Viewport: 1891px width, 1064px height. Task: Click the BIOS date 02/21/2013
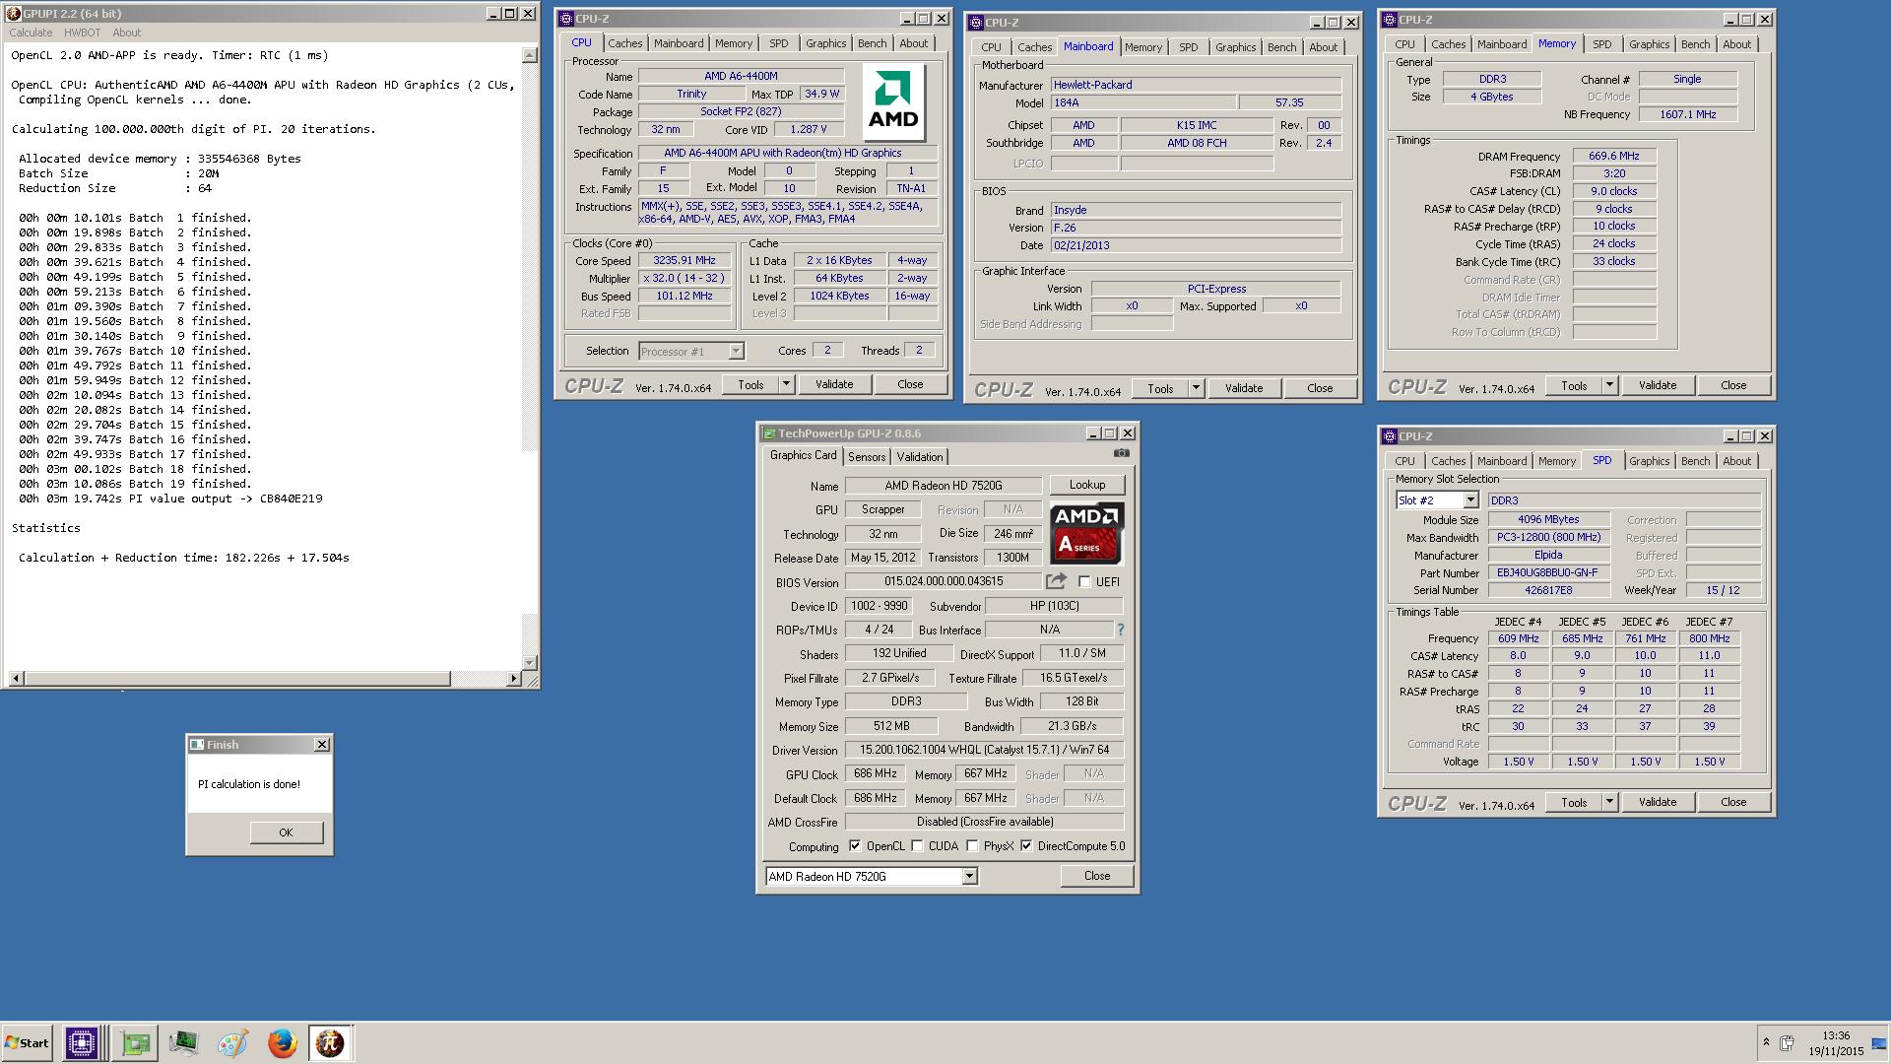click(x=1196, y=245)
